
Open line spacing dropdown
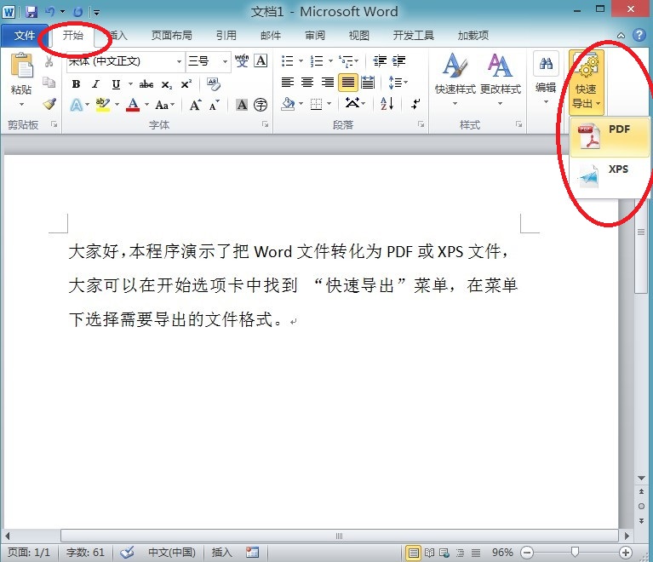coord(398,82)
